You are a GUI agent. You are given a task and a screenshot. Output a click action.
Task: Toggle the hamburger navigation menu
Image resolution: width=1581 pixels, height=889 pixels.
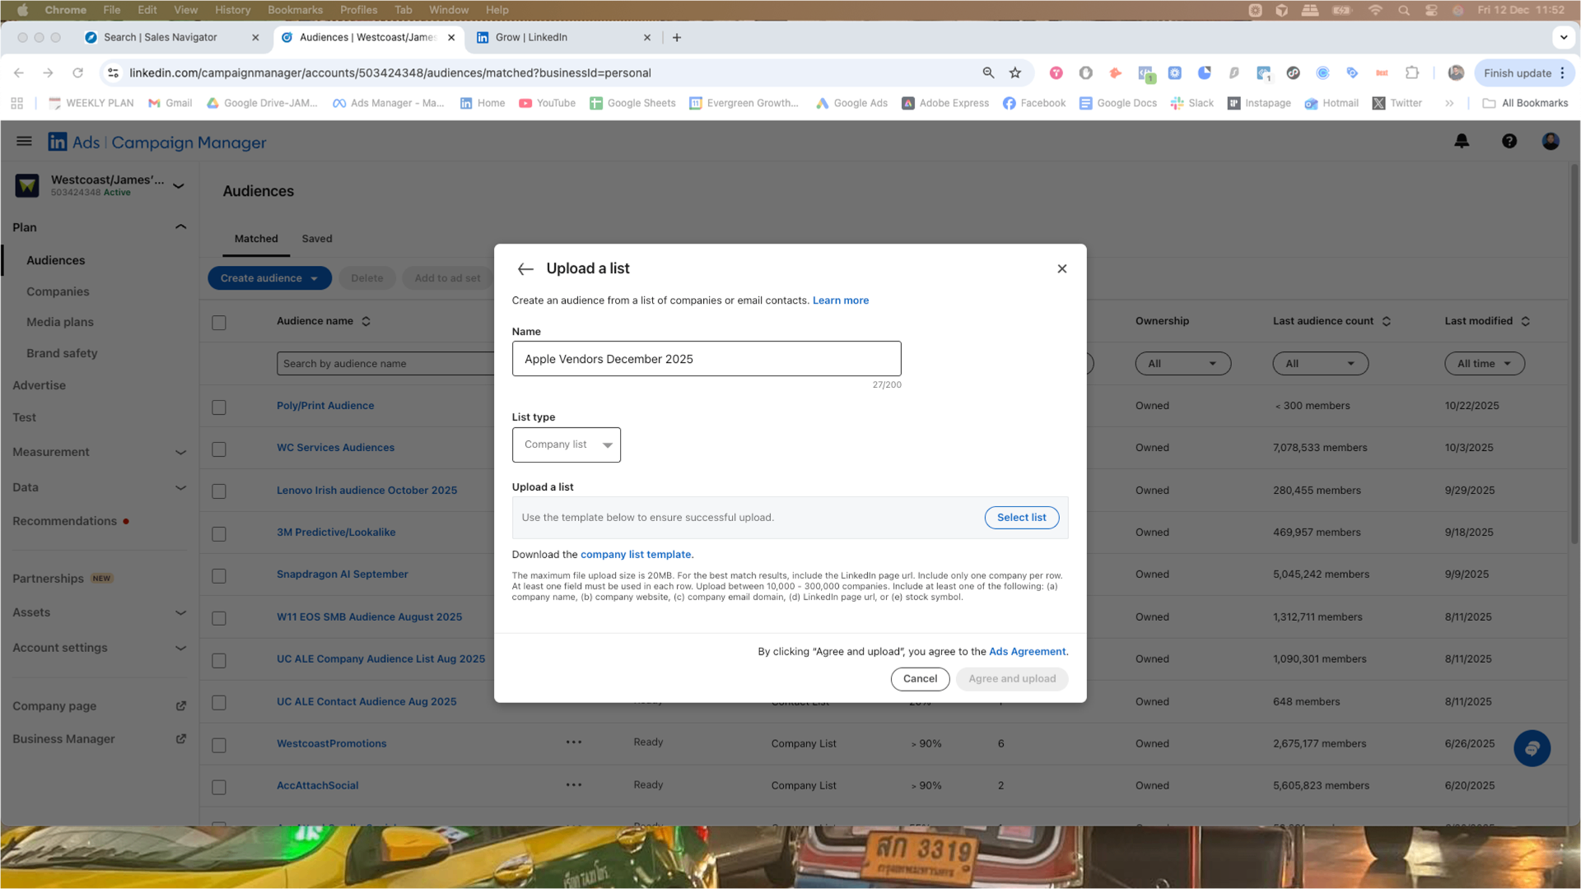point(24,142)
